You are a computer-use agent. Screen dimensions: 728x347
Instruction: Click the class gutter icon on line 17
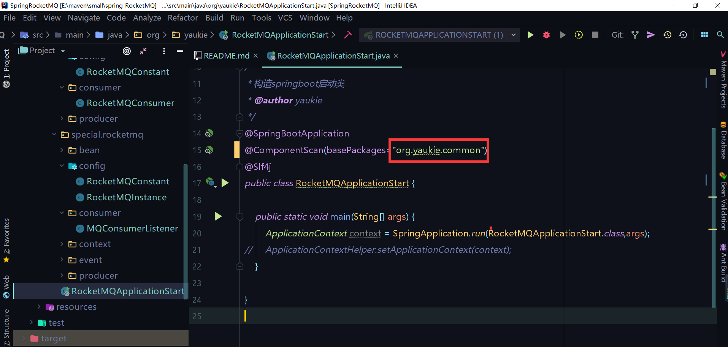(x=211, y=182)
